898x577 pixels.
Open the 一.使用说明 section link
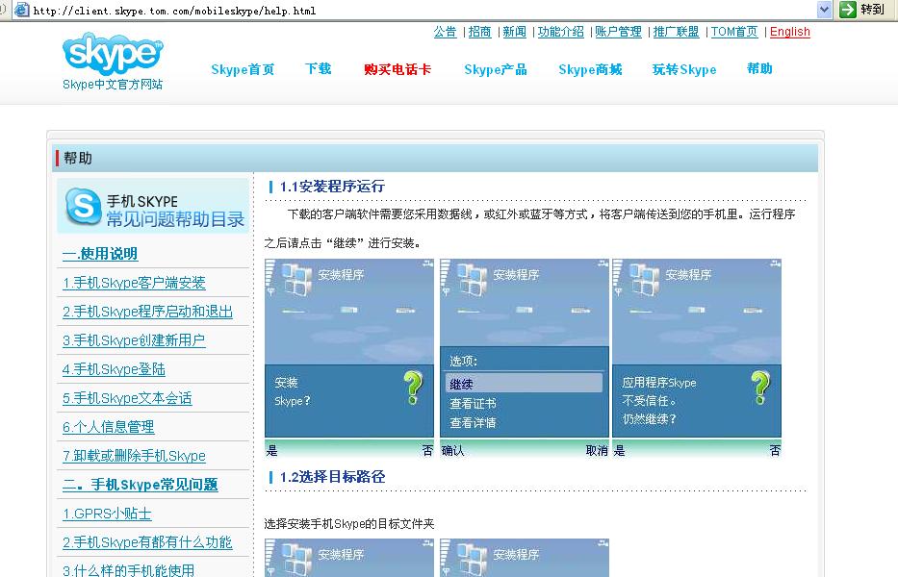pos(100,254)
